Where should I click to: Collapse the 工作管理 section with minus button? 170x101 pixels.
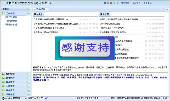tap(29, 14)
